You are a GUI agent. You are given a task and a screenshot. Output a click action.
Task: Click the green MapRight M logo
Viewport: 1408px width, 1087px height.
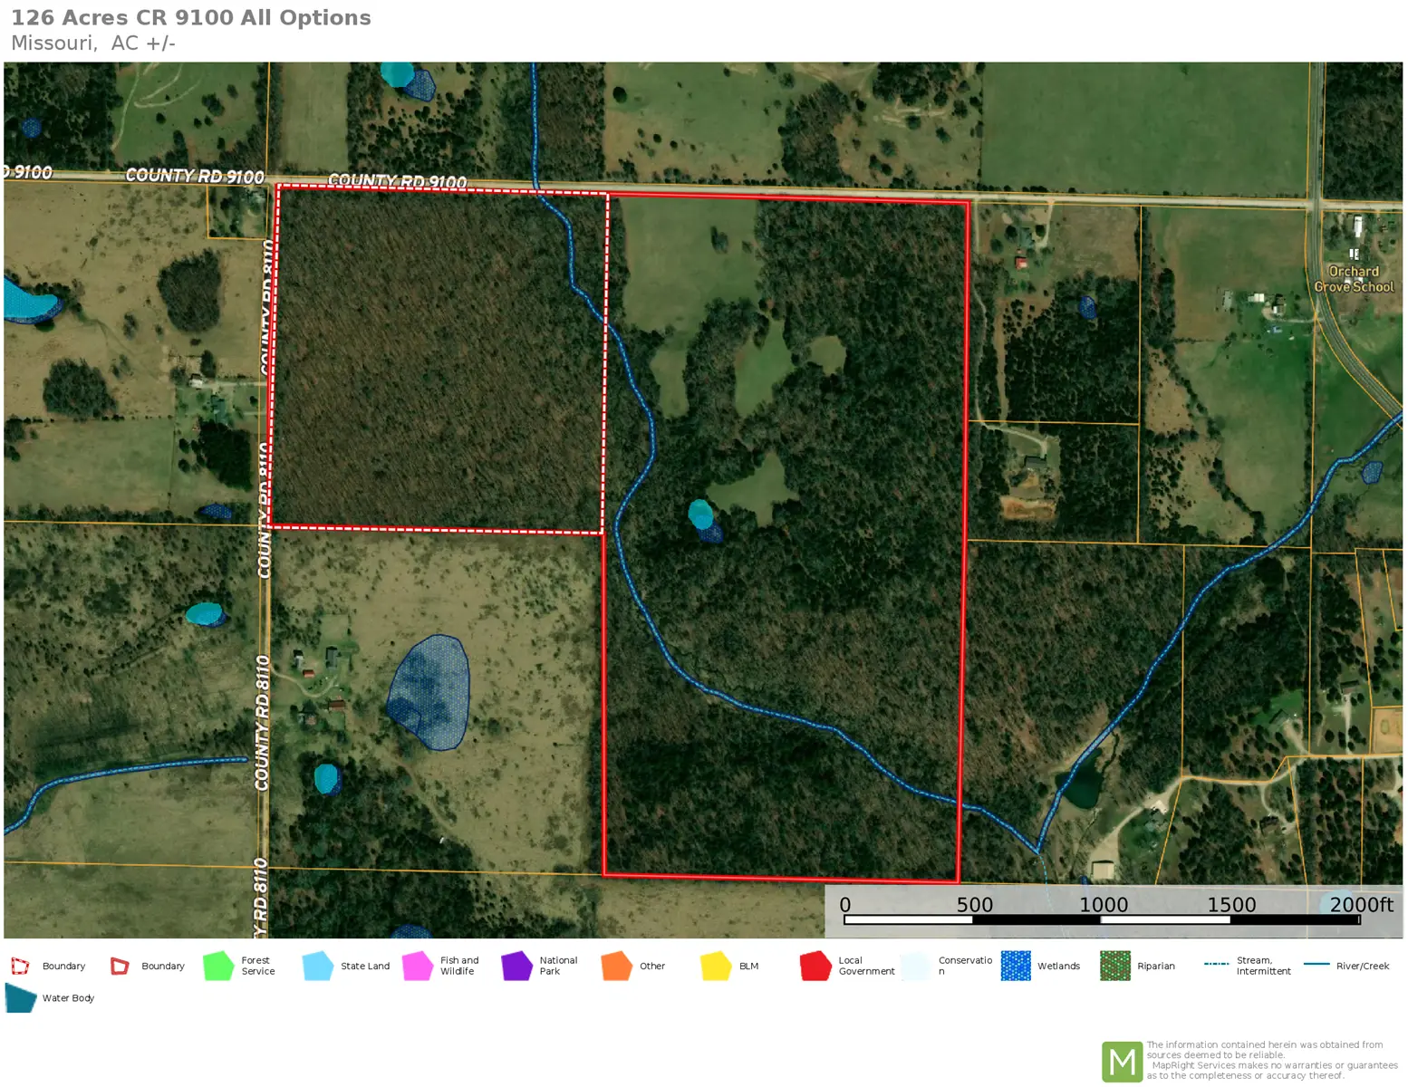1122,1061
